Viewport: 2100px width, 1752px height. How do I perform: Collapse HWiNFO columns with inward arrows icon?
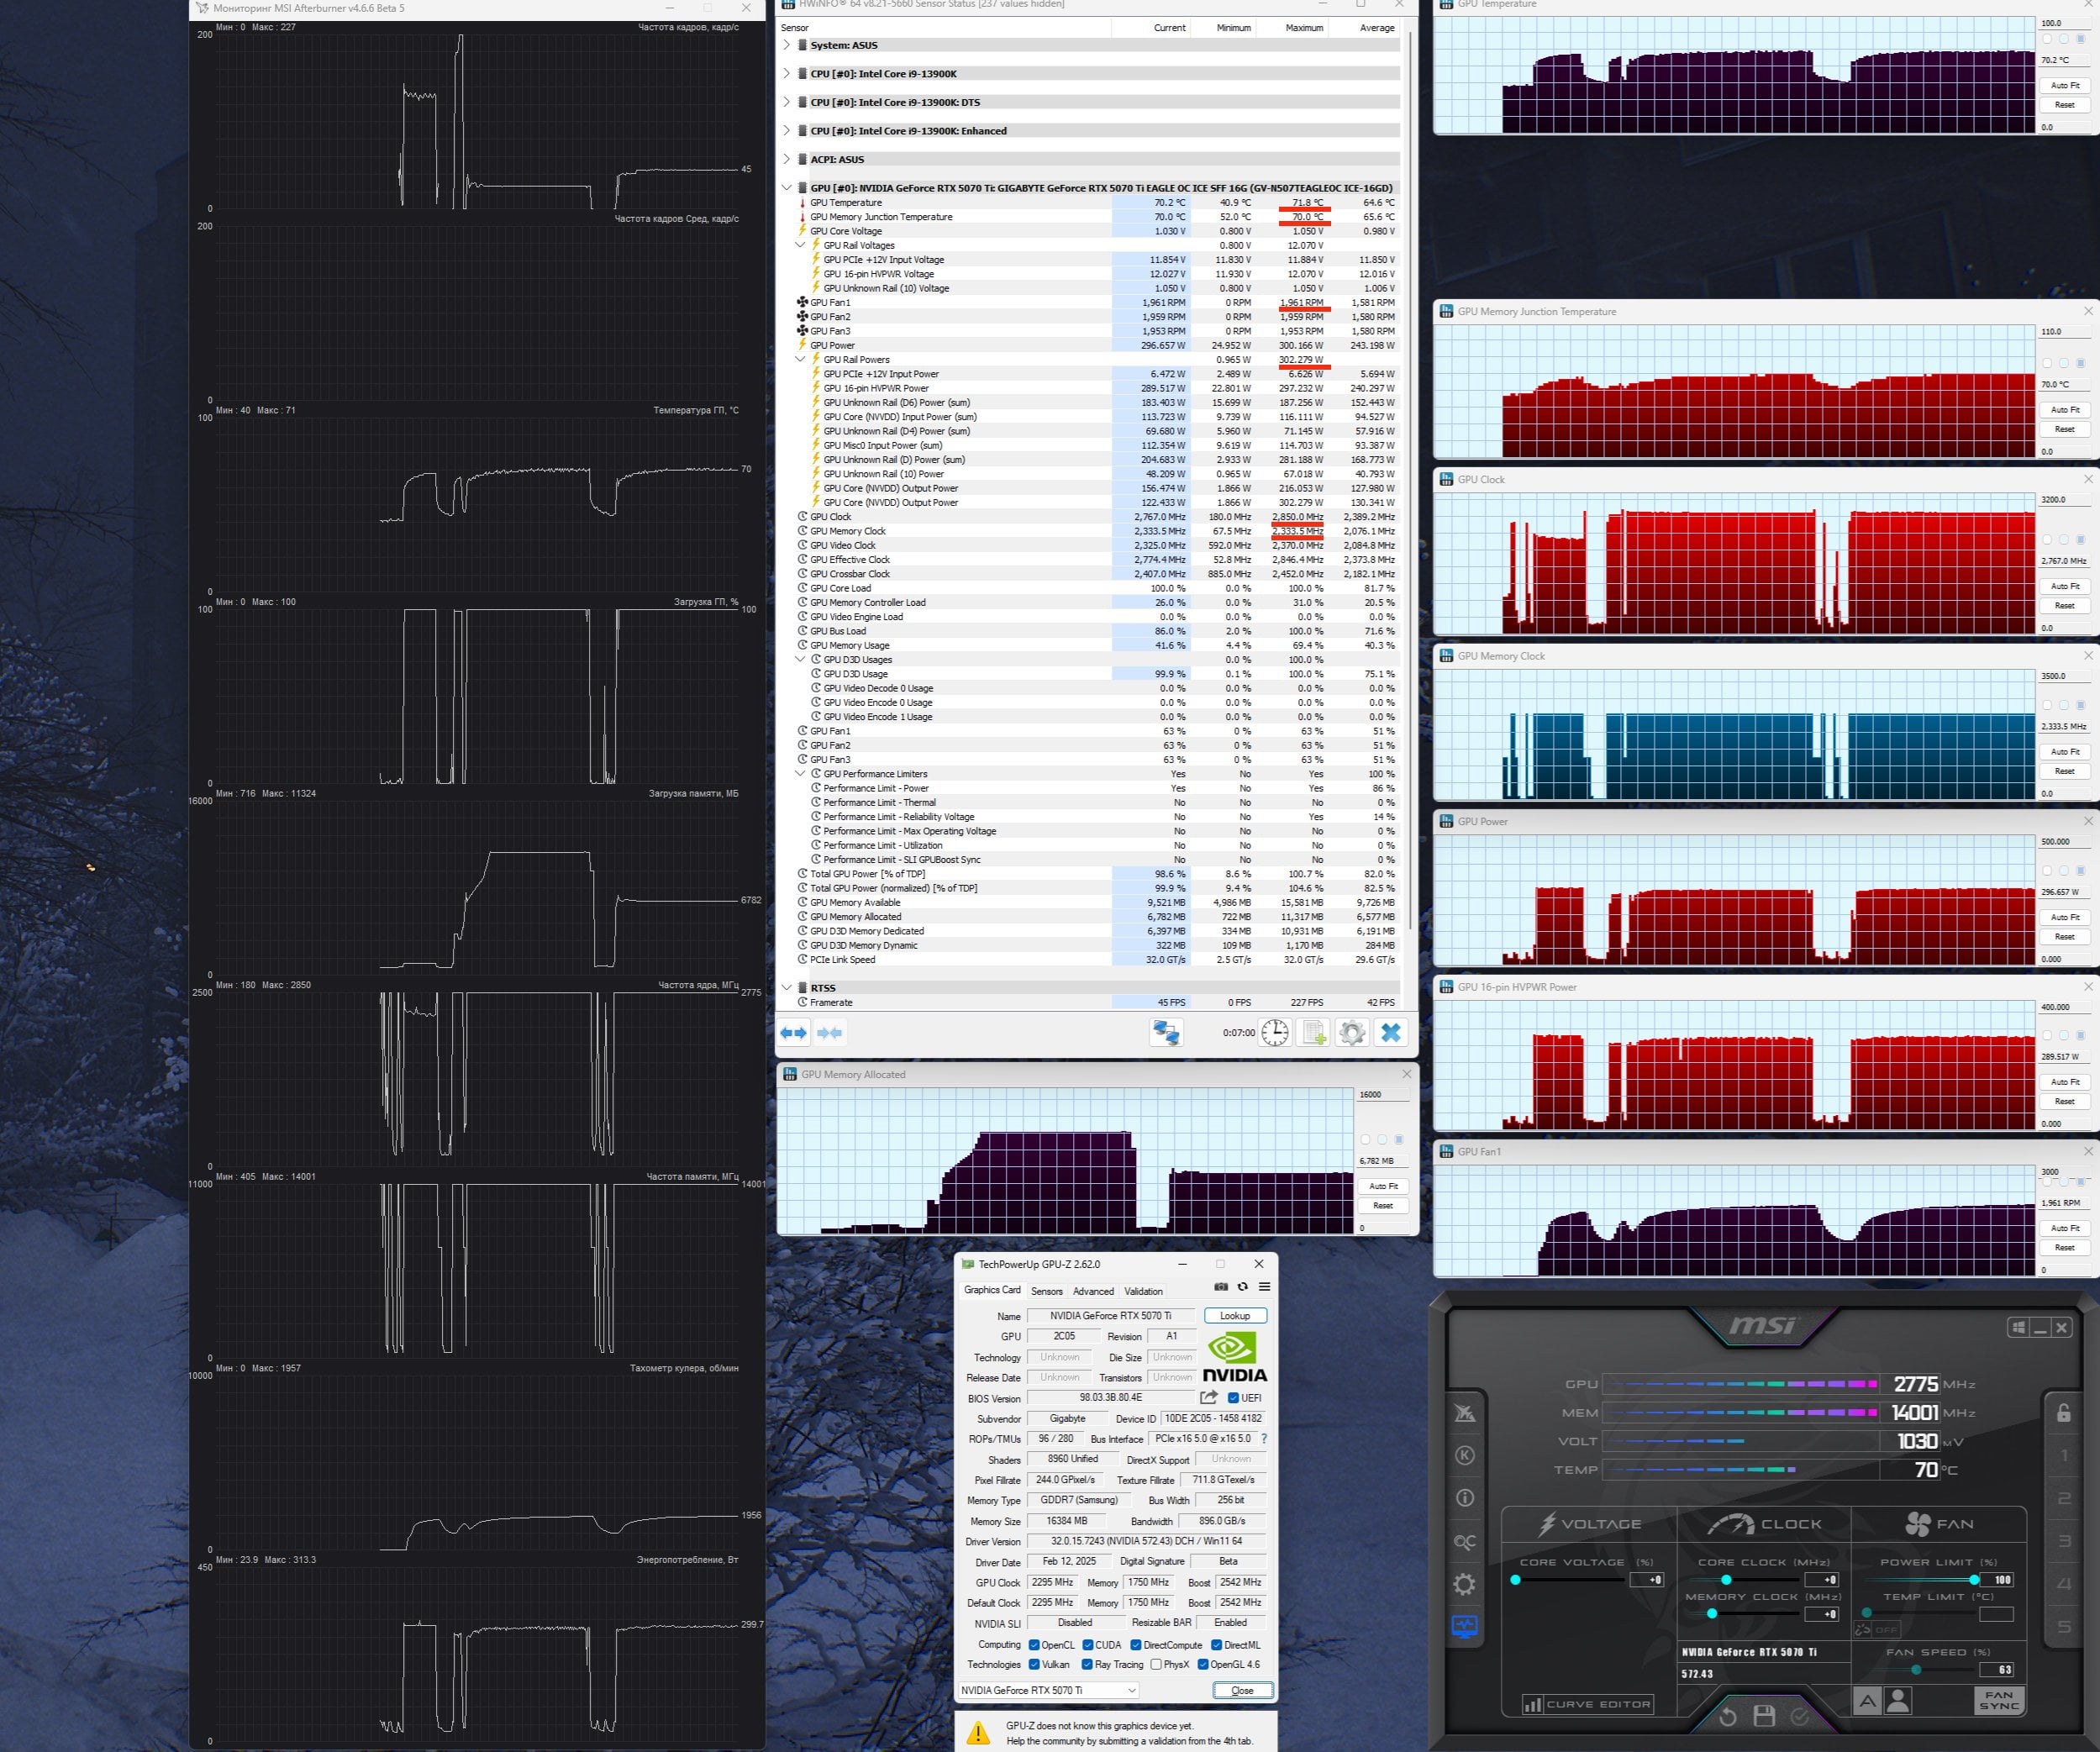click(830, 1033)
